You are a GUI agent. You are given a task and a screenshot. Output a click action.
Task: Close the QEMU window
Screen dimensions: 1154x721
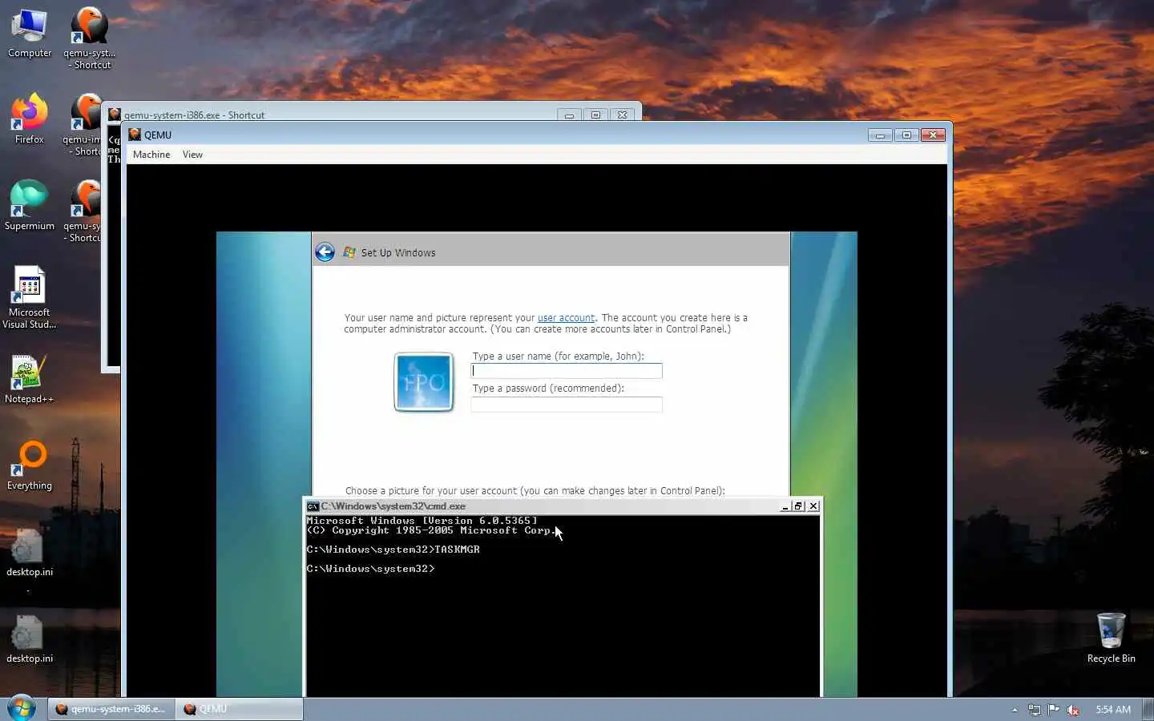933,135
